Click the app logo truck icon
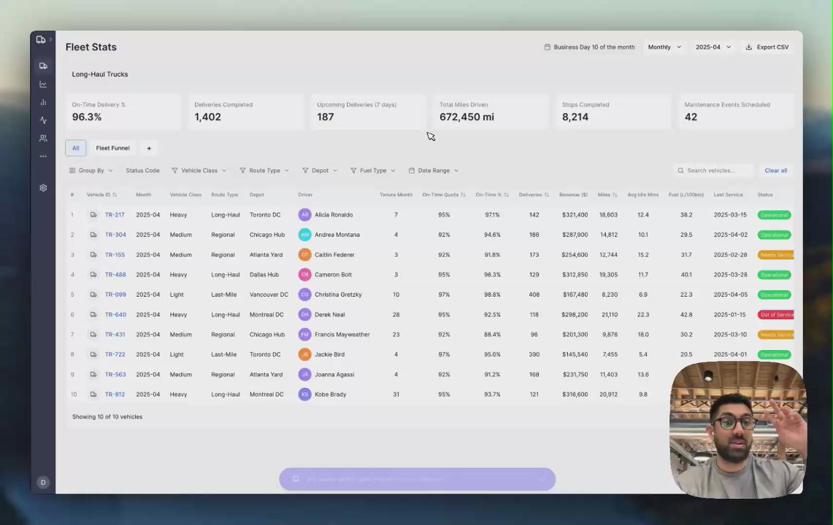The height and width of the screenshot is (525, 833). point(40,40)
